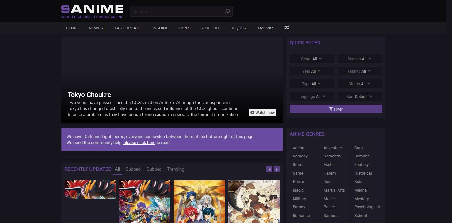Open the third anime poster with orange sky

point(199,201)
